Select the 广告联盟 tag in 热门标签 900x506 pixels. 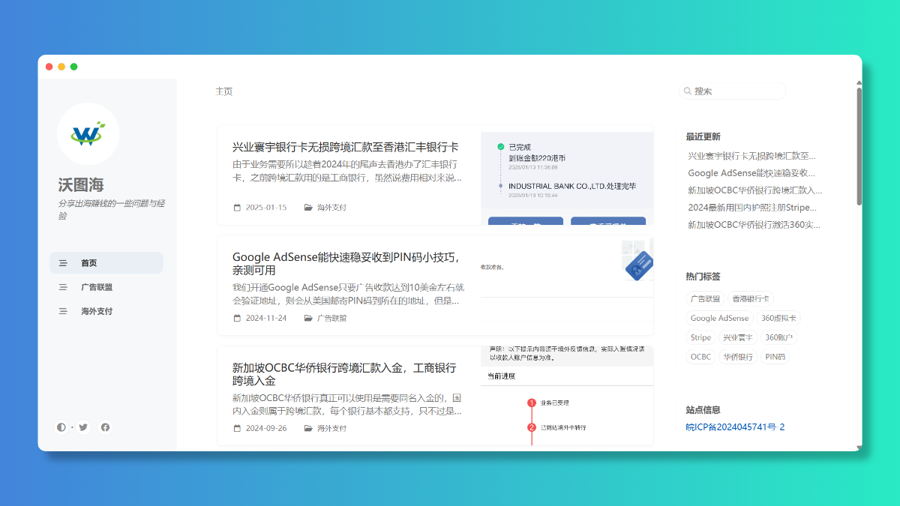coord(705,298)
